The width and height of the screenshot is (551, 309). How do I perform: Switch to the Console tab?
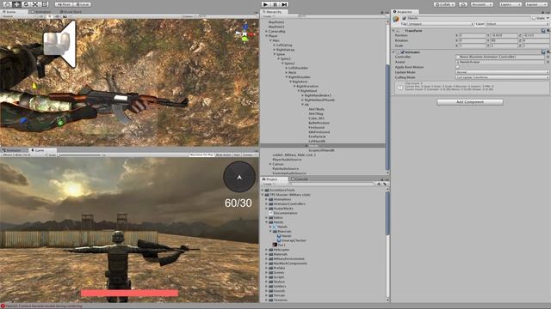(x=300, y=179)
